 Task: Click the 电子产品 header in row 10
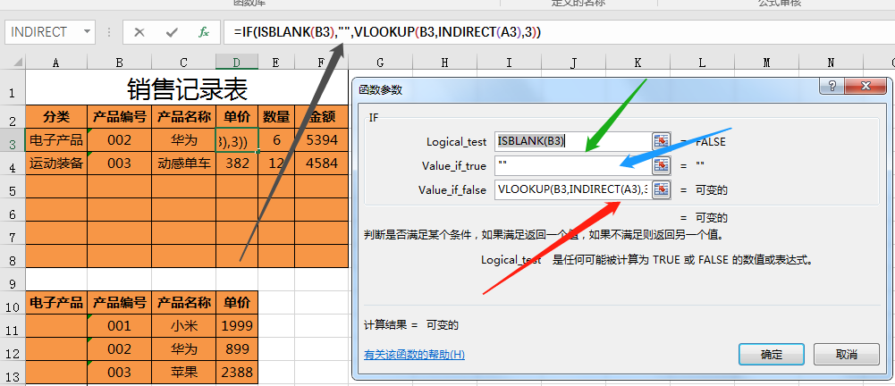56,302
